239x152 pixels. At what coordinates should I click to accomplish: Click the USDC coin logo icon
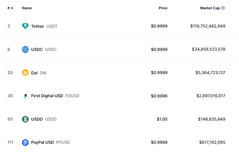point(25,49)
